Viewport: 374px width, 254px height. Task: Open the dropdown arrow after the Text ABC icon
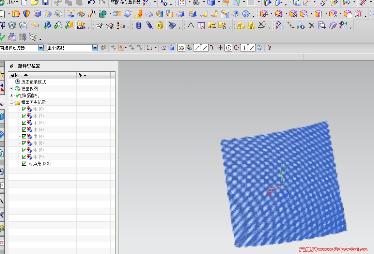[89, 28]
